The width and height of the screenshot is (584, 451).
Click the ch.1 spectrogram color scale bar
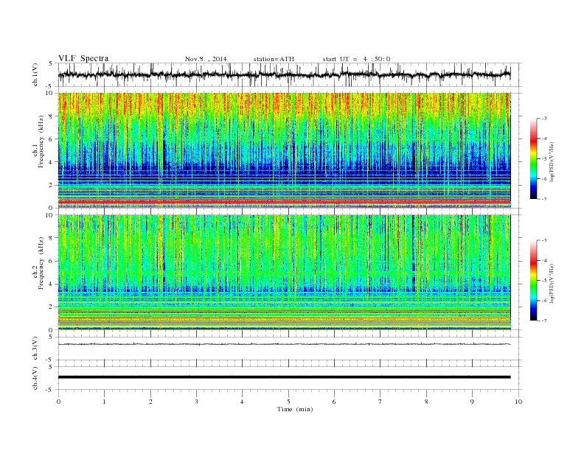click(533, 158)
